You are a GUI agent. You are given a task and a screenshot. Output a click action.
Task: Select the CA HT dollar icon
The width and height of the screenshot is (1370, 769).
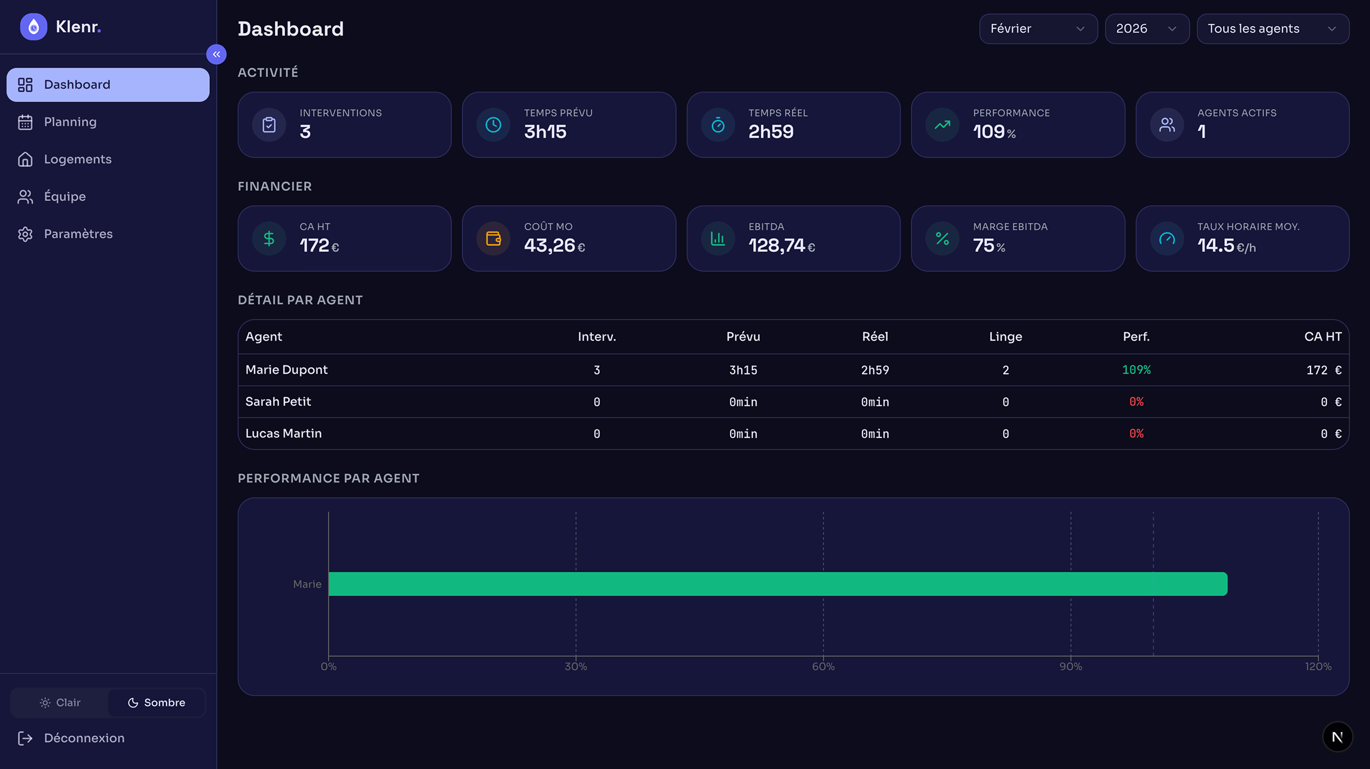269,238
